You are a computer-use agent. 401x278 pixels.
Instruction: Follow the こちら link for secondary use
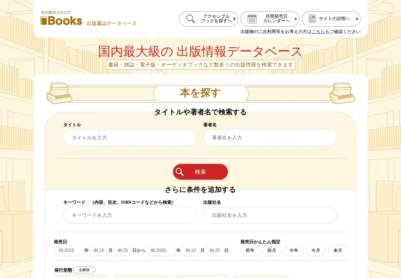coord(318,32)
